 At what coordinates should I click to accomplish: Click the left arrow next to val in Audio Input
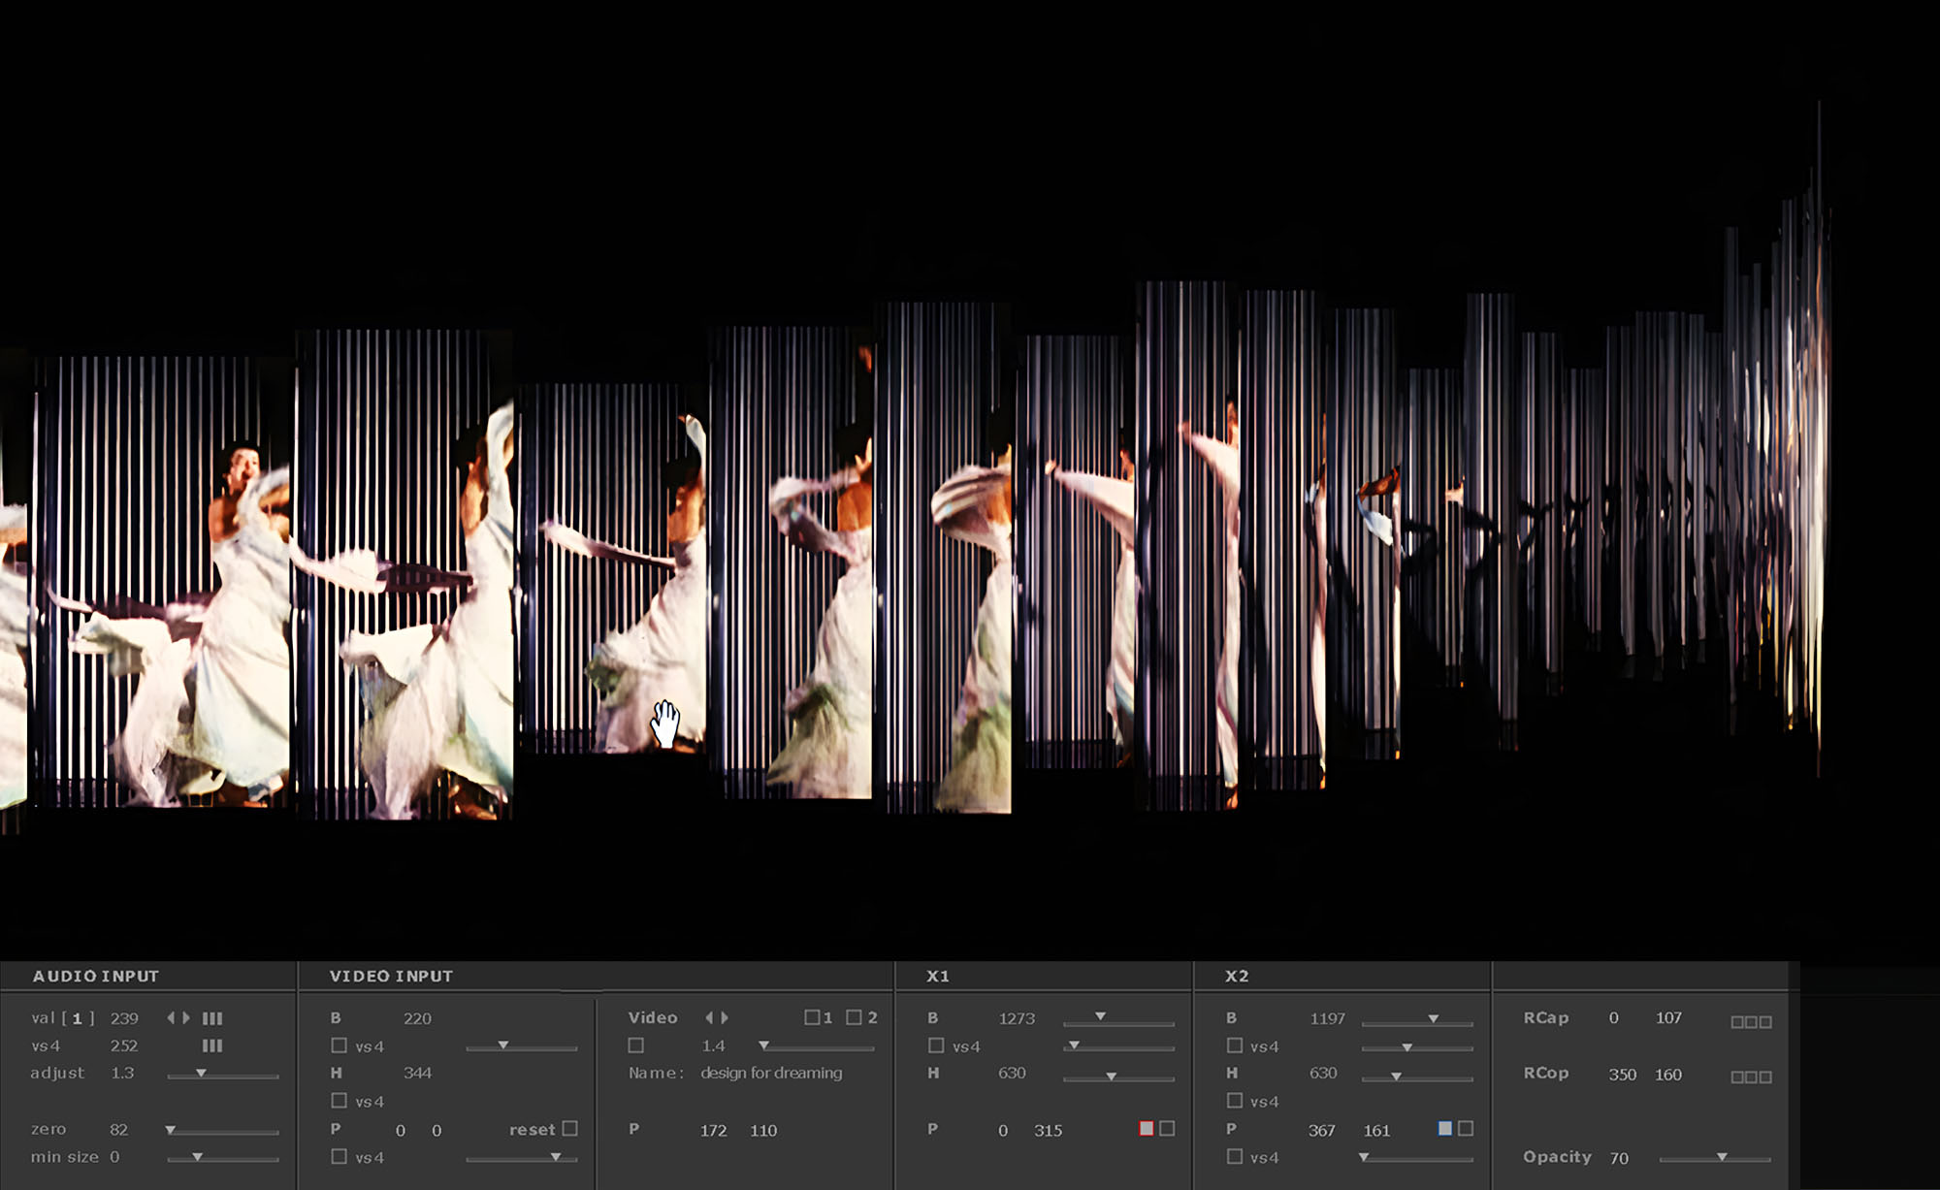(171, 1017)
